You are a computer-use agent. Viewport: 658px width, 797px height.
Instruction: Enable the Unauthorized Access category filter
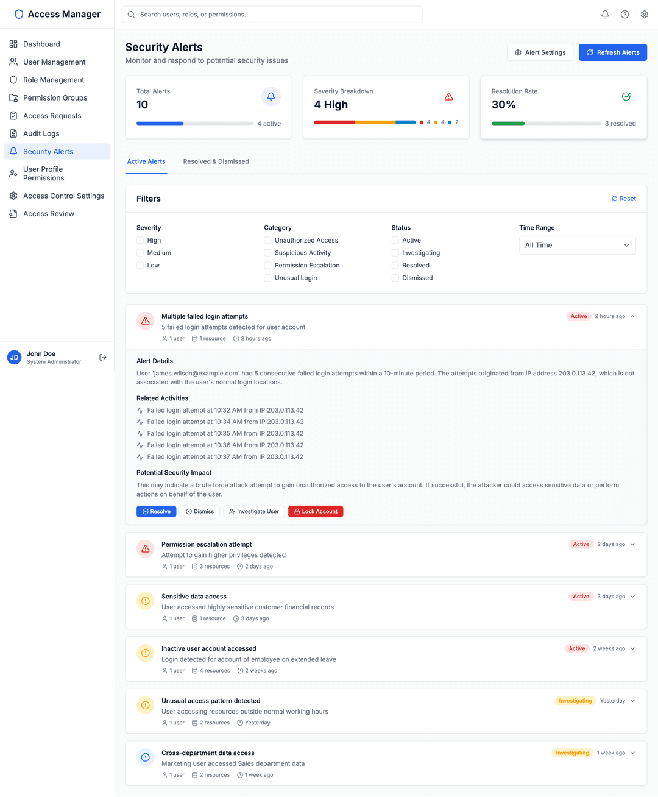[267, 240]
